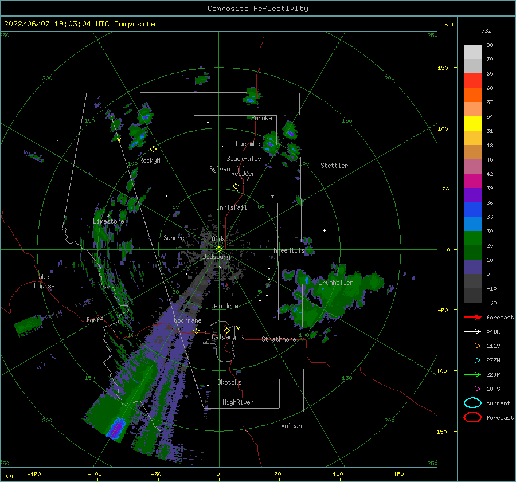The image size is (516, 482).
Task: Select the Limestone label
Action: point(108,221)
